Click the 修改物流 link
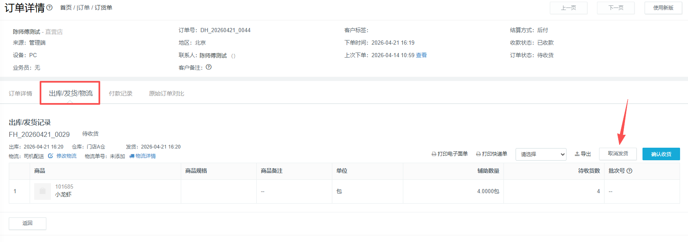The height and width of the screenshot is (242, 688). point(66,156)
